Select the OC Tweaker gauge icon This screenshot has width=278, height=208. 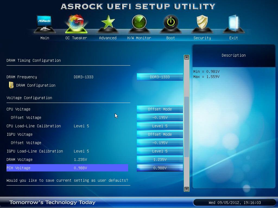[x=76, y=24]
